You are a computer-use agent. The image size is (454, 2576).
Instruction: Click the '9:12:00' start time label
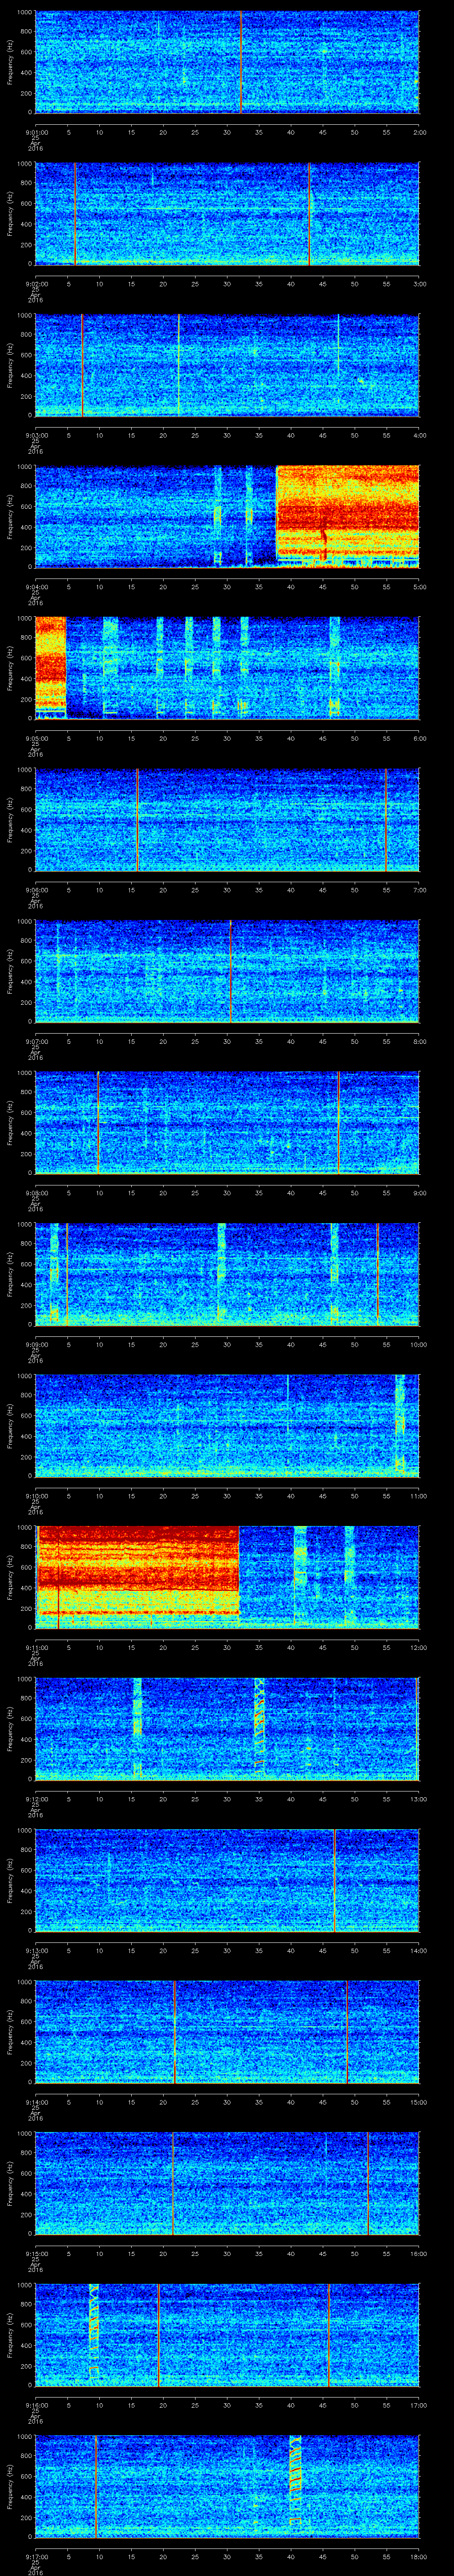[36, 1798]
